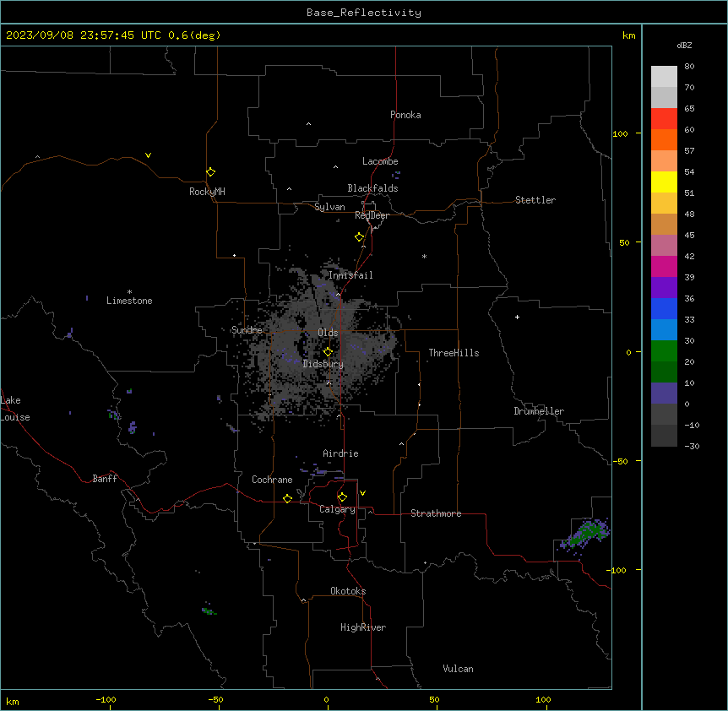Select the bright green 20-30 dBZ swatch
The height and width of the screenshot is (711, 728).
664,351
